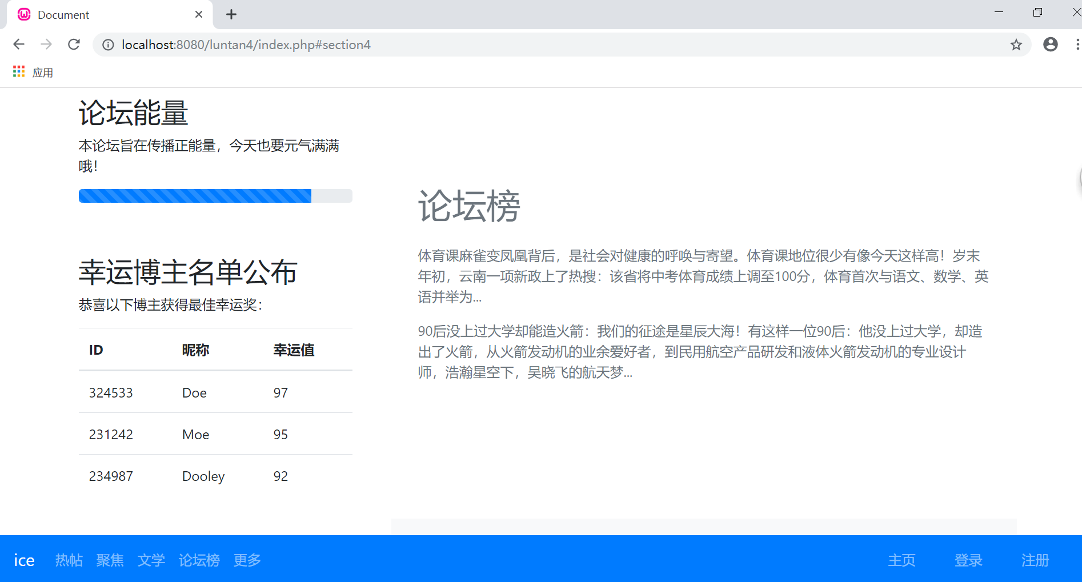Reload the current page
This screenshot has width=1082, height=582.
click(74, 44)
